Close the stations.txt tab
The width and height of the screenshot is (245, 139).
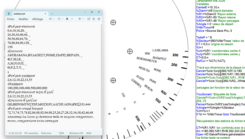click(x=45, y=14)
